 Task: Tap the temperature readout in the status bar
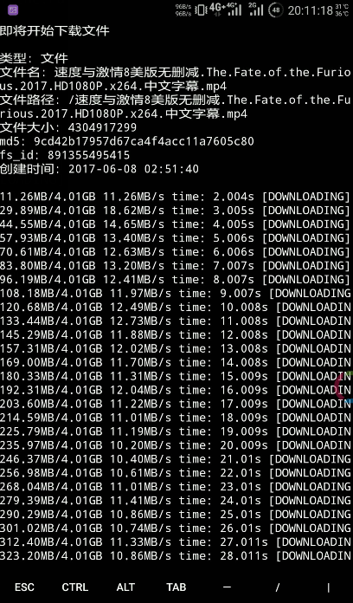pyautogui.click(x=342, y=10)
